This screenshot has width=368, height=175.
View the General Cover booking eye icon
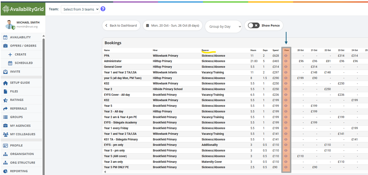[286, 67]
